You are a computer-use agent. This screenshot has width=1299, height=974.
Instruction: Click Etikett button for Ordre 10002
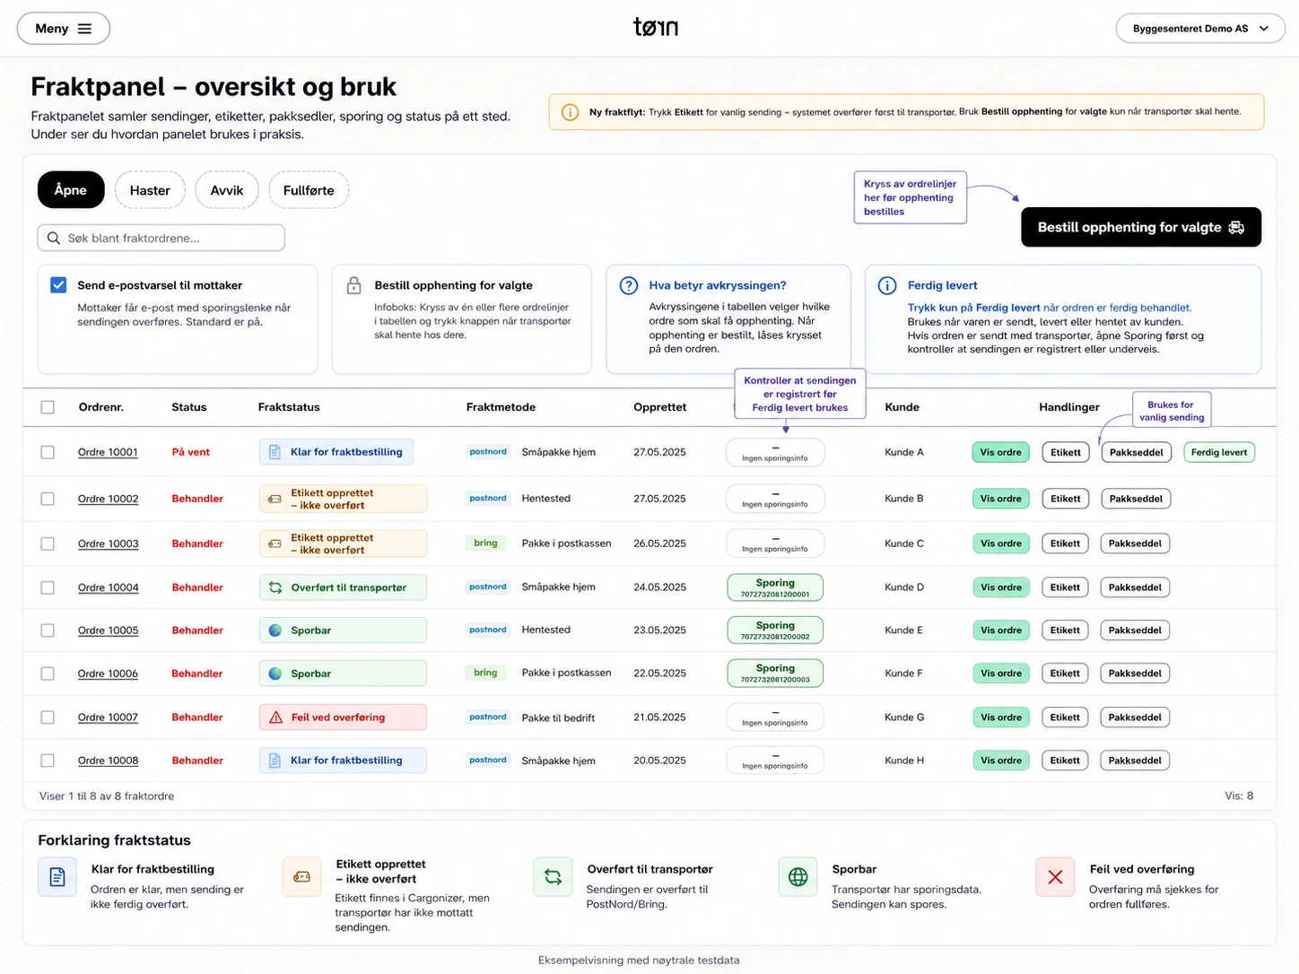tap(1066, 499)
